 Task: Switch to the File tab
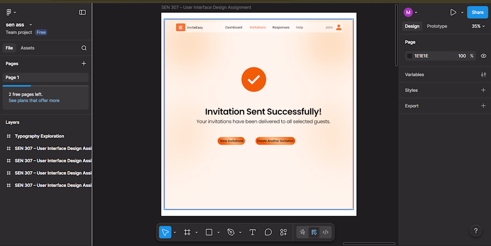point(9,48)
